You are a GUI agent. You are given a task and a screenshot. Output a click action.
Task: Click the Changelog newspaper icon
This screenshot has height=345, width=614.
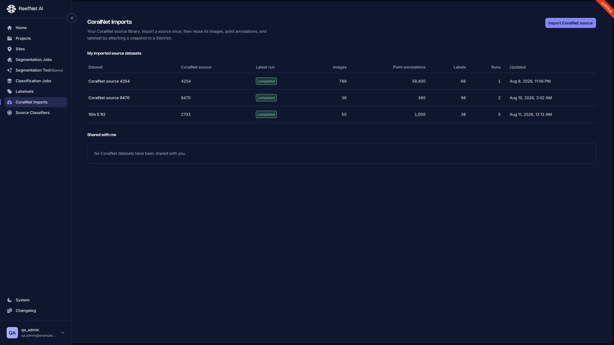coord(10,310)
